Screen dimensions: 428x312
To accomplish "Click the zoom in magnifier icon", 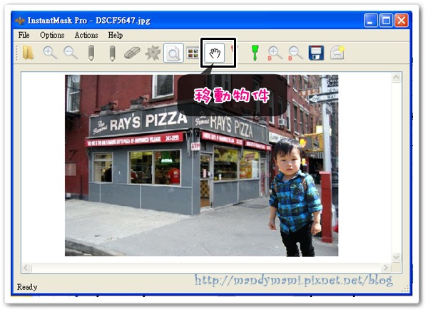I will (x=50, y=53).
